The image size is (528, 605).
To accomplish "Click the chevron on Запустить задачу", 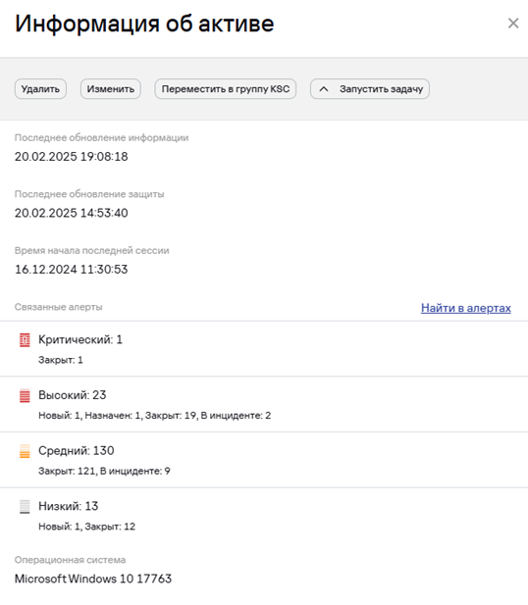I will point(324,89).
